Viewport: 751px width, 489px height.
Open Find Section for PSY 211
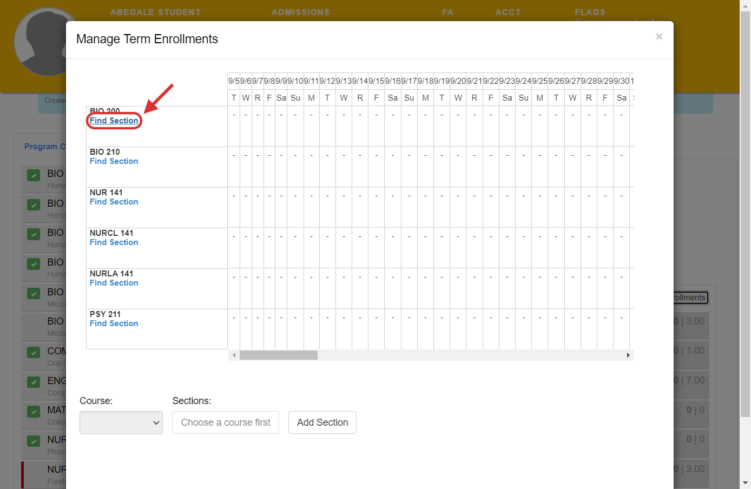(114, 323)
